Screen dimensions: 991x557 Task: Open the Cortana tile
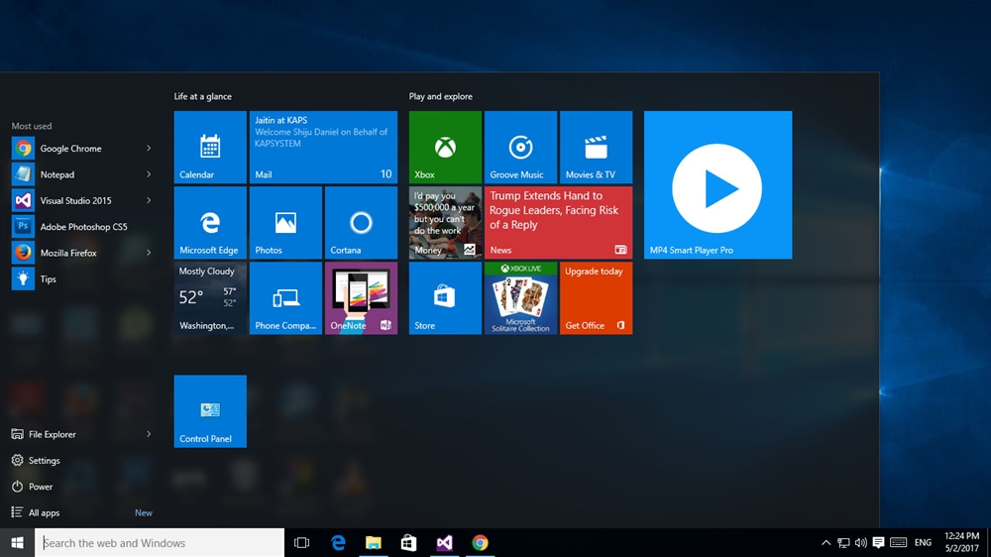(361, 223)
